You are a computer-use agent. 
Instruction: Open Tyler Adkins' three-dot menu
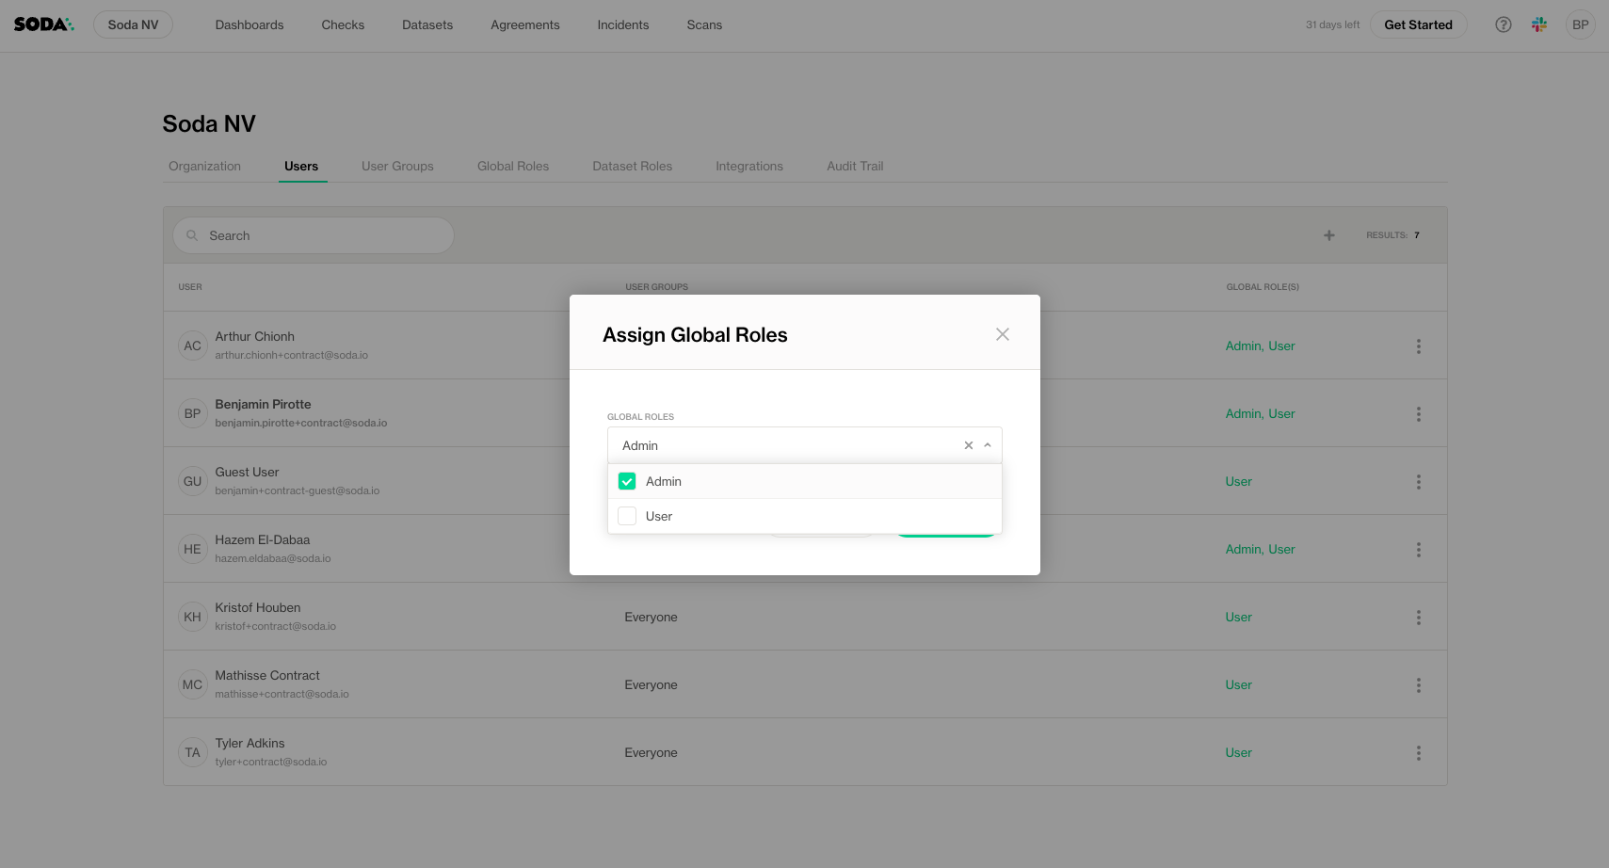[x=1418, y=753]
